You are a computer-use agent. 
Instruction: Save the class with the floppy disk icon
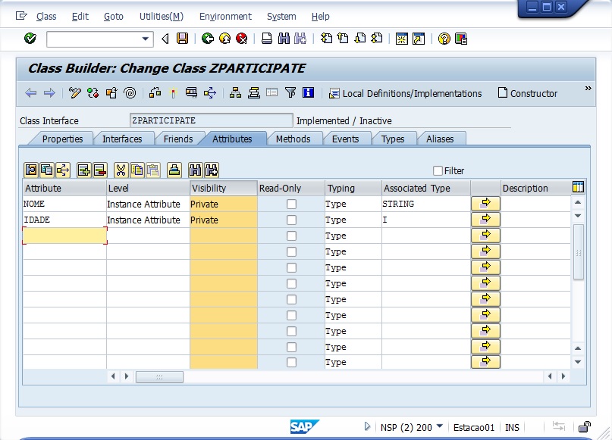pos(182,39)
